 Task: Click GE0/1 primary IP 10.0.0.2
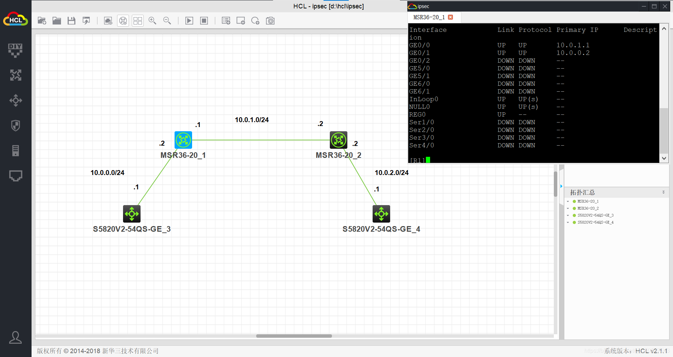[x=573, y=53]
